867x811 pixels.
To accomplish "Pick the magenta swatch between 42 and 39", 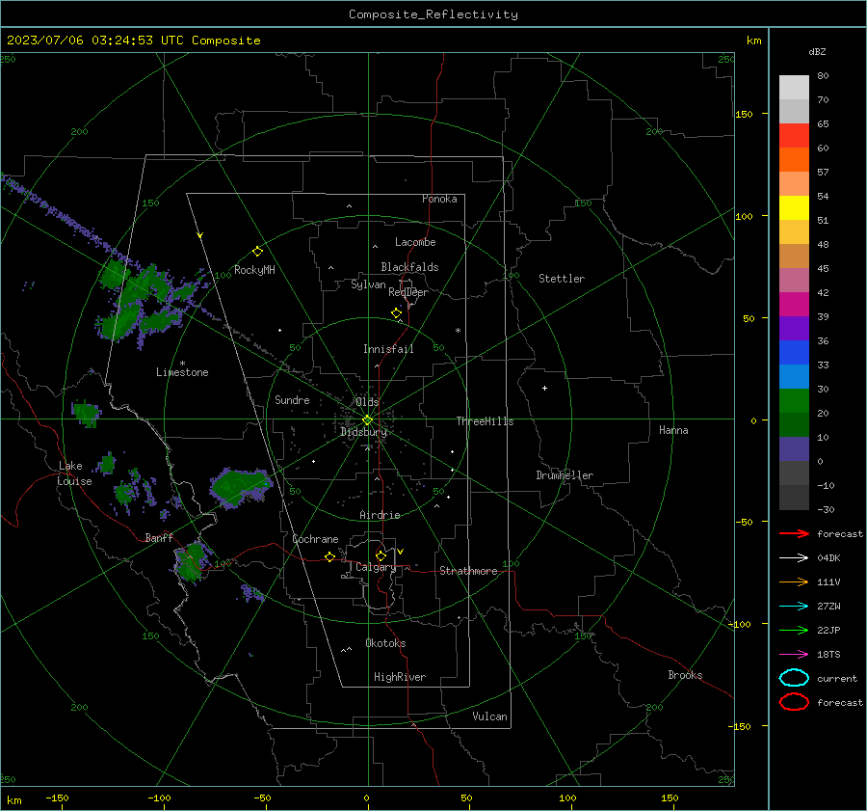I will point(794,305).
